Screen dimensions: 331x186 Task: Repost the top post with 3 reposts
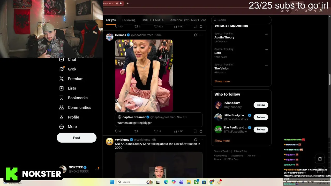point(137,26)
